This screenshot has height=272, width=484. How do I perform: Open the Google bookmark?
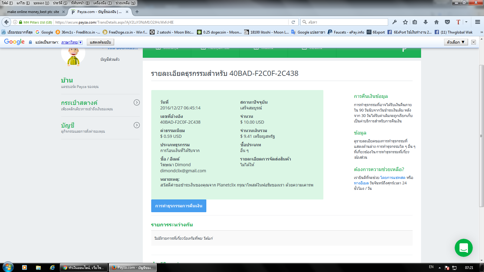tap(44, 32)
